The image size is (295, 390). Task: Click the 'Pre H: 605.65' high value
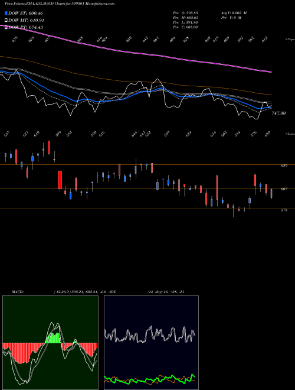185,18
